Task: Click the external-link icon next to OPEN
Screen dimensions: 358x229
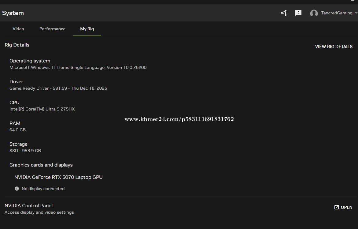Action: pos(336,207)
